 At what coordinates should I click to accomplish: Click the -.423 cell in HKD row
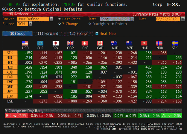[x=130, y=63]
